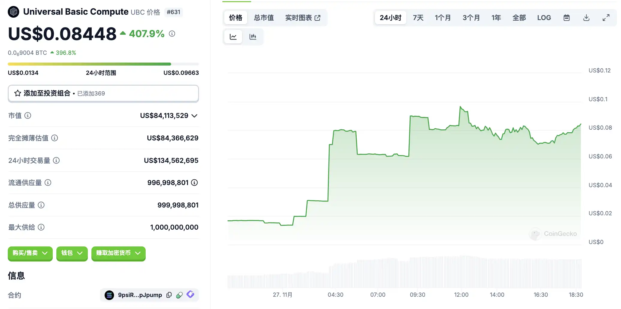
Task: Switch to candlestick chart view
Action: click(253, 37)
